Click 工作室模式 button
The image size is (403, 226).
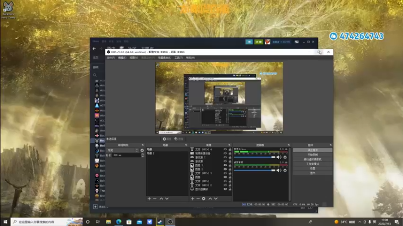[x=312, y=164]
